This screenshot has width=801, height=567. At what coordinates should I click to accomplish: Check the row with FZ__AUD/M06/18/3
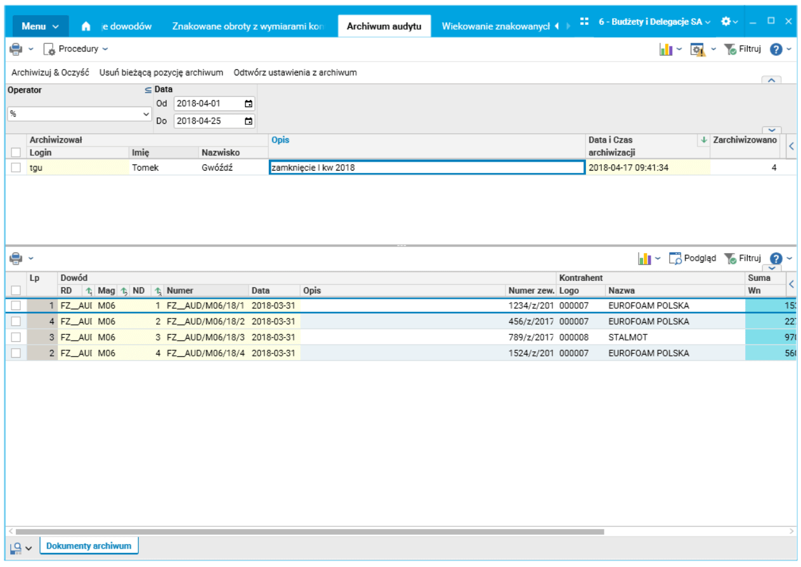pos(16,337)
